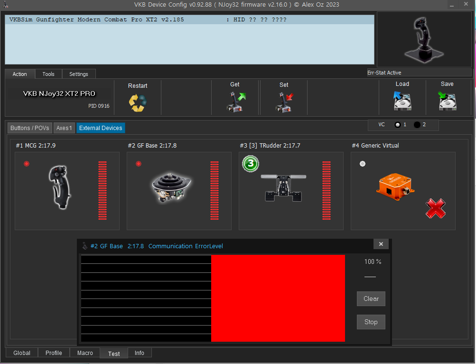Close the Communication ErrorLevel popup

tap(381, 244)
